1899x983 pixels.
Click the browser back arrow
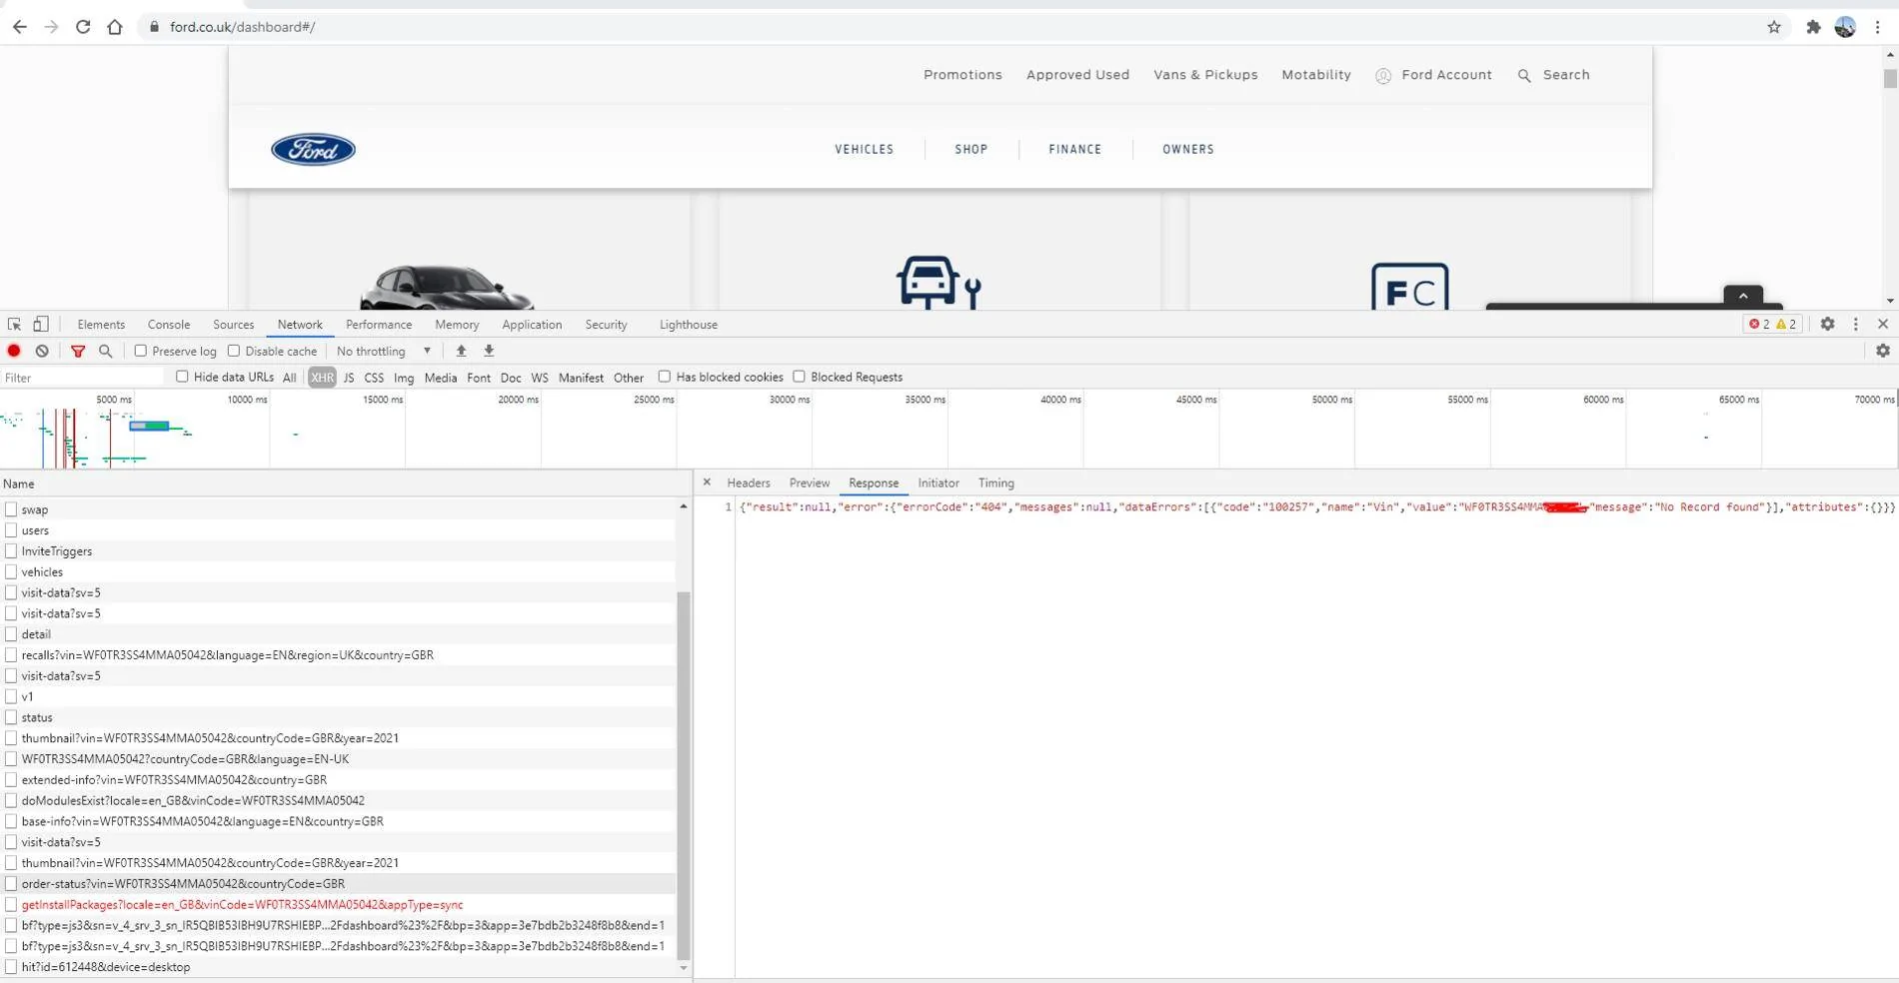(x=20, y=27)
